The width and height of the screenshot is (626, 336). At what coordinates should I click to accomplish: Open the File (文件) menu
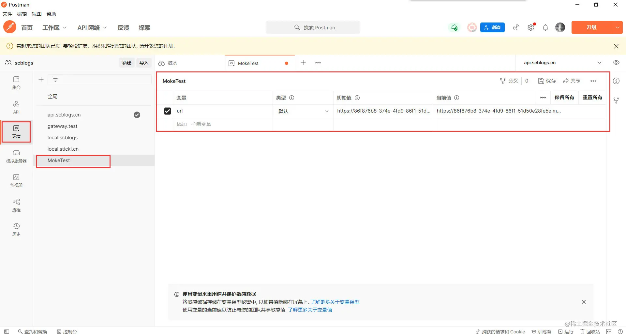click(7, 14)
